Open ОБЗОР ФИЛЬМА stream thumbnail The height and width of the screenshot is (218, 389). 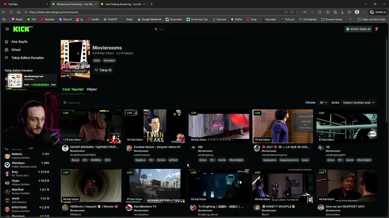(x=91, y=126)
